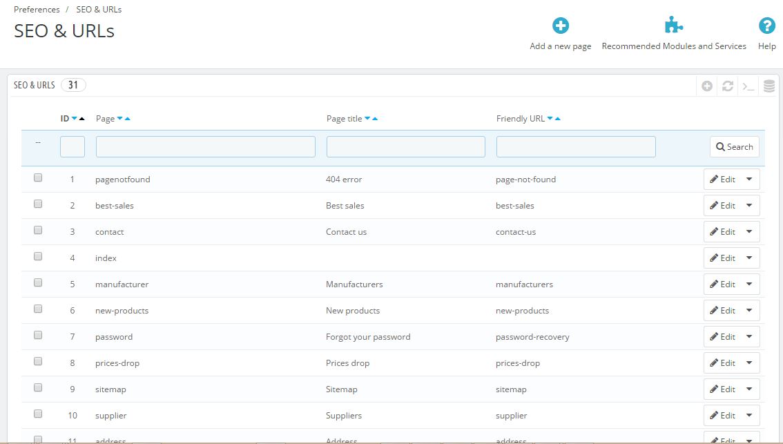Sort Page column ascending arrow
783x444 pixels.
tap(127, 118)
